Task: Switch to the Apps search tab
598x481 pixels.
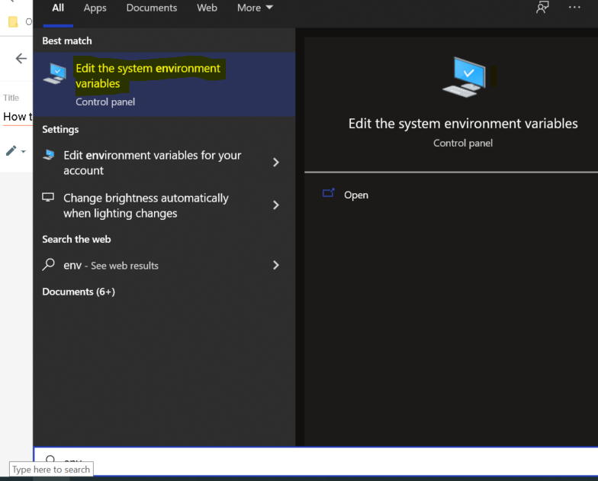Action: coord(95,8)
